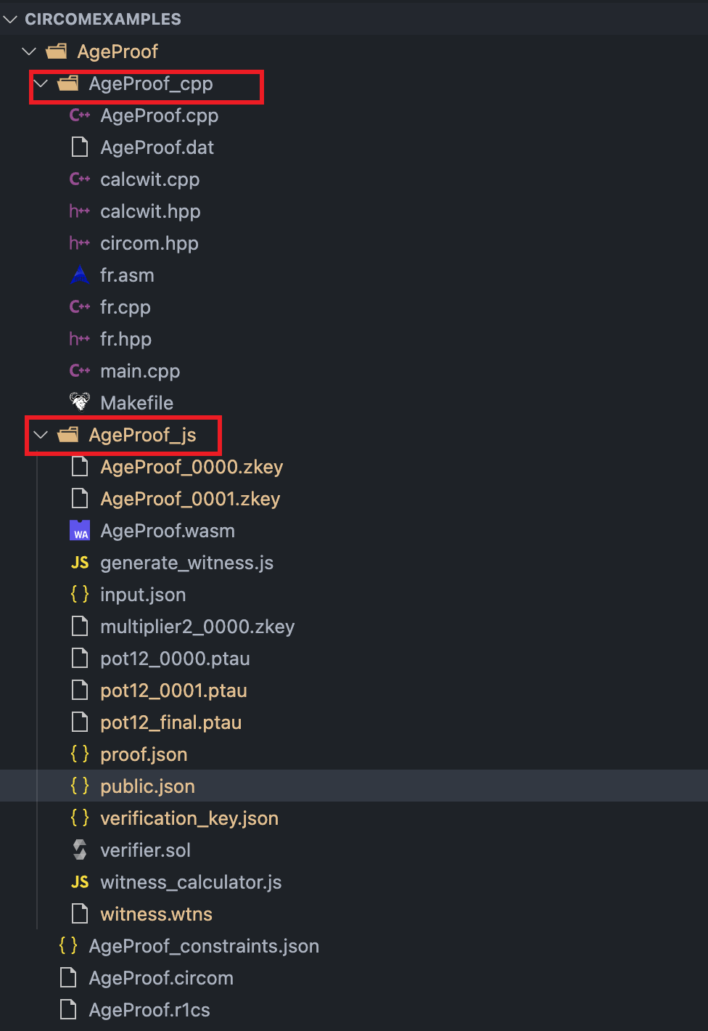Click the WASM icon next to AgeProof.wasm
Viewport: 708px width, 1031px height.
tap(79, 530)
